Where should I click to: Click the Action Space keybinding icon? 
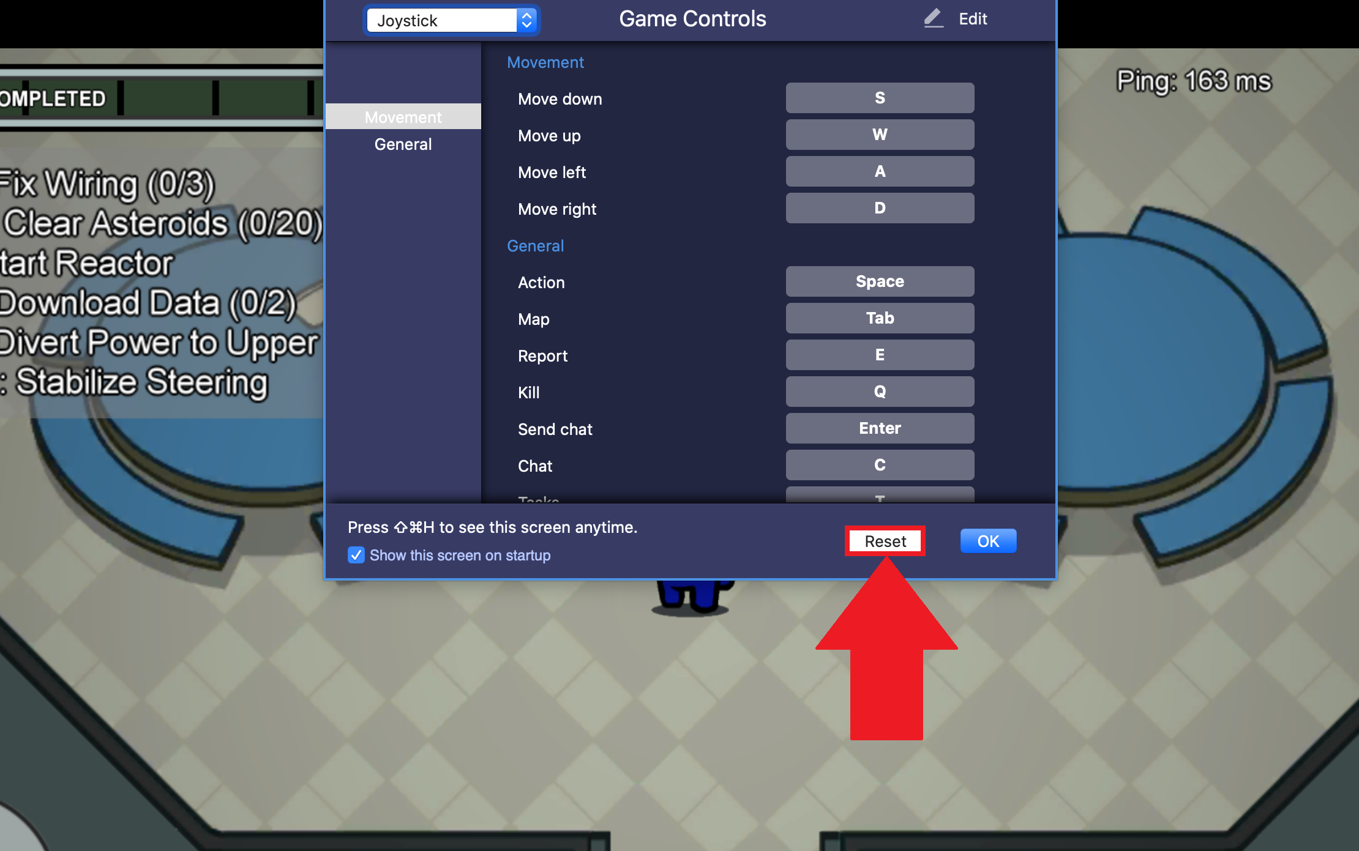[880, 281]
